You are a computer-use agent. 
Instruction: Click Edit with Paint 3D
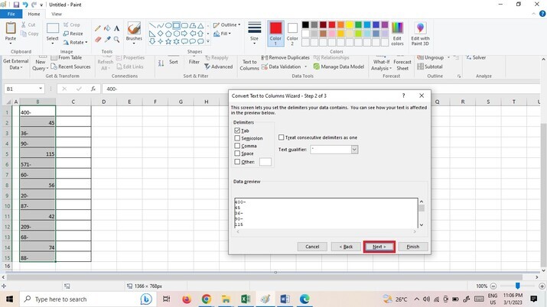[420, 34]
